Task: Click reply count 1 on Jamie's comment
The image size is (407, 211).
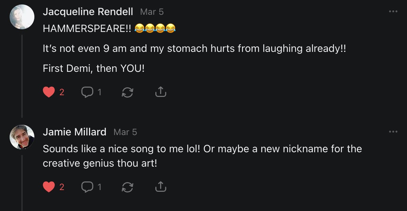Action: point(99,187)
